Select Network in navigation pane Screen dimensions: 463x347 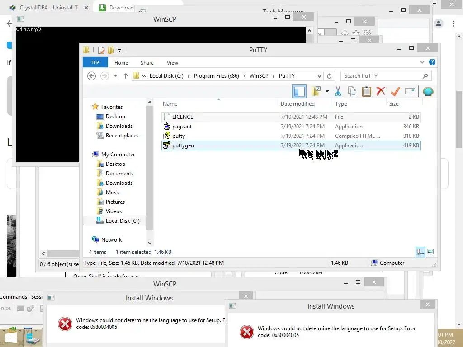111,239
